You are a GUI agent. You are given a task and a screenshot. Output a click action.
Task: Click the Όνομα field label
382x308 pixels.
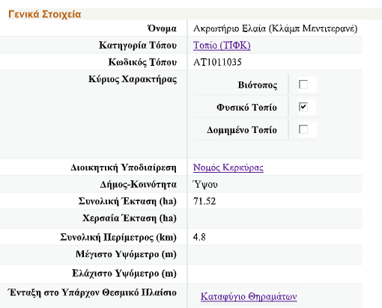(162, 28)
